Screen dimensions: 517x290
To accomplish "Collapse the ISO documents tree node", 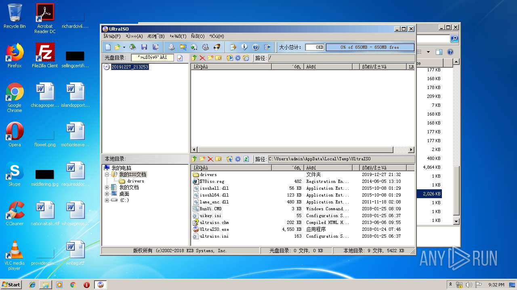I will [x=107, y=174].
